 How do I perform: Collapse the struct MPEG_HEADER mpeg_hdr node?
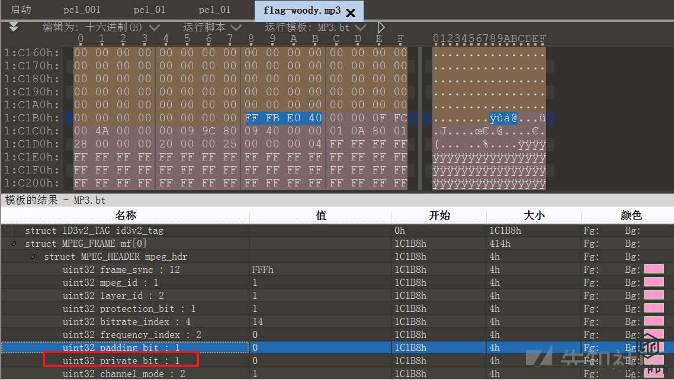pos(33,257)
